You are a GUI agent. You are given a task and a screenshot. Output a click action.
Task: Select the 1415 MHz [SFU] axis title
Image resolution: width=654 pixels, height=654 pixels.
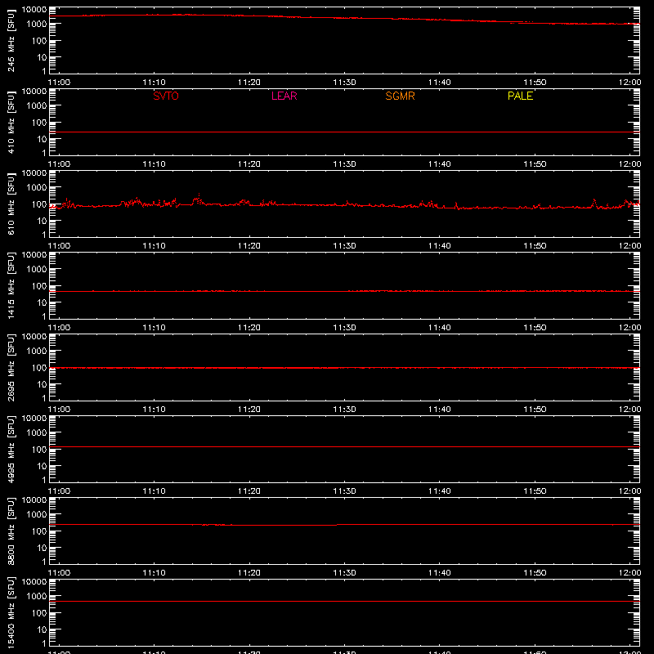11,285
